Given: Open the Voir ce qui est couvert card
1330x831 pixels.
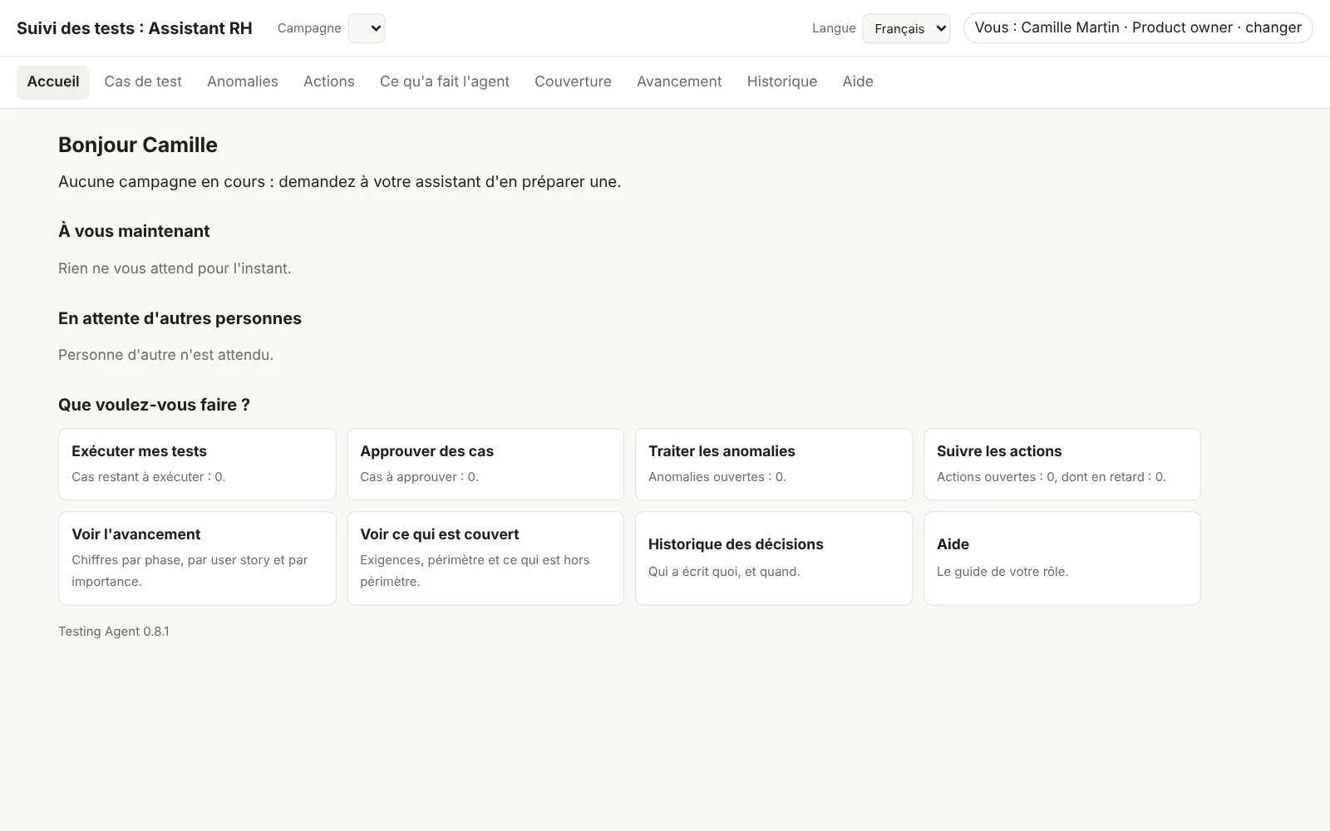Looking at the screenshot, I should coord(485,558).
